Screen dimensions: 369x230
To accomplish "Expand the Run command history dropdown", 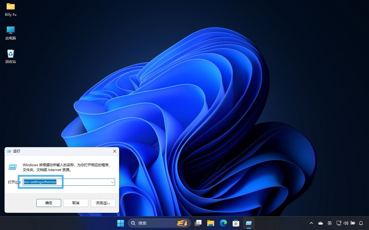I will pyautogui.click(x=112, y=182).
